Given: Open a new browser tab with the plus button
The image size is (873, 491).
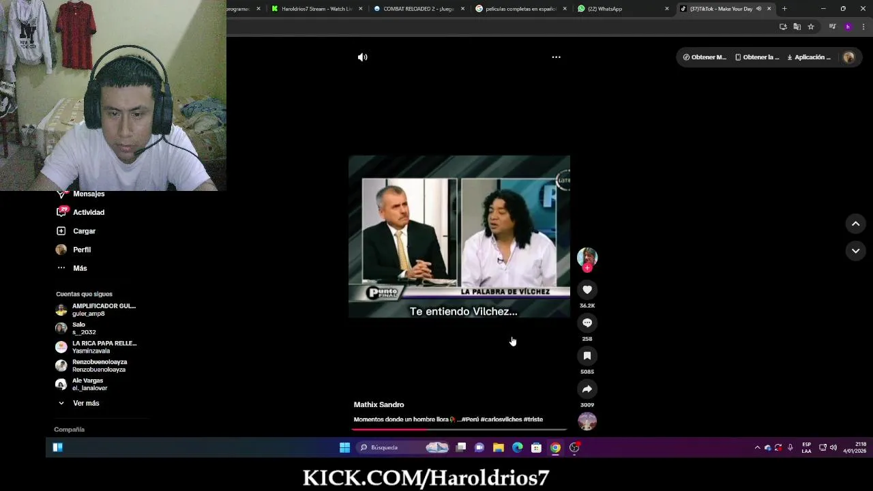Looking at the screenshot, I should coord(784,9).
